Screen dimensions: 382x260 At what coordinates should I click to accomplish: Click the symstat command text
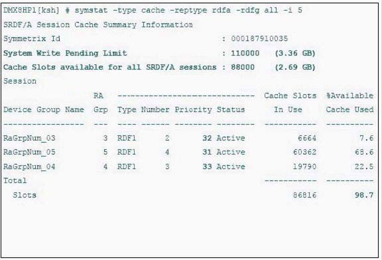[188, 11]
